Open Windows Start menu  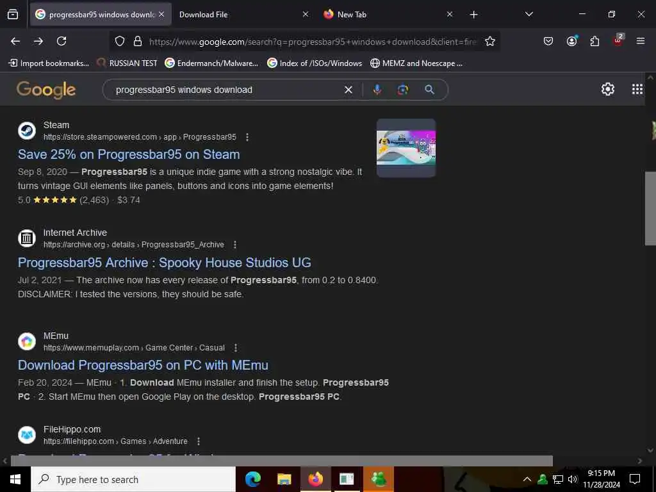[15, 479]
